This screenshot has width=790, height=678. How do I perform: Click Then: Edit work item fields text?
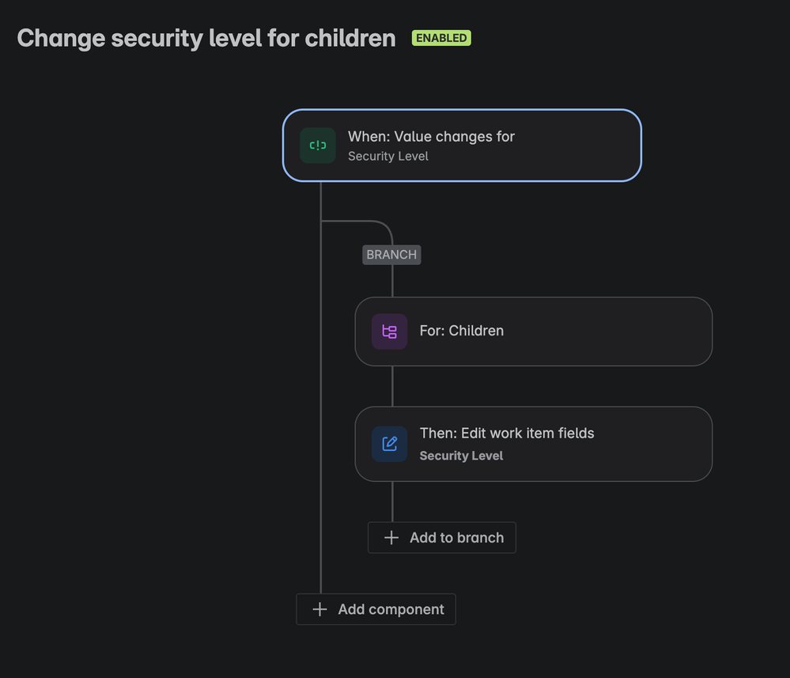(x=507, y=433)
